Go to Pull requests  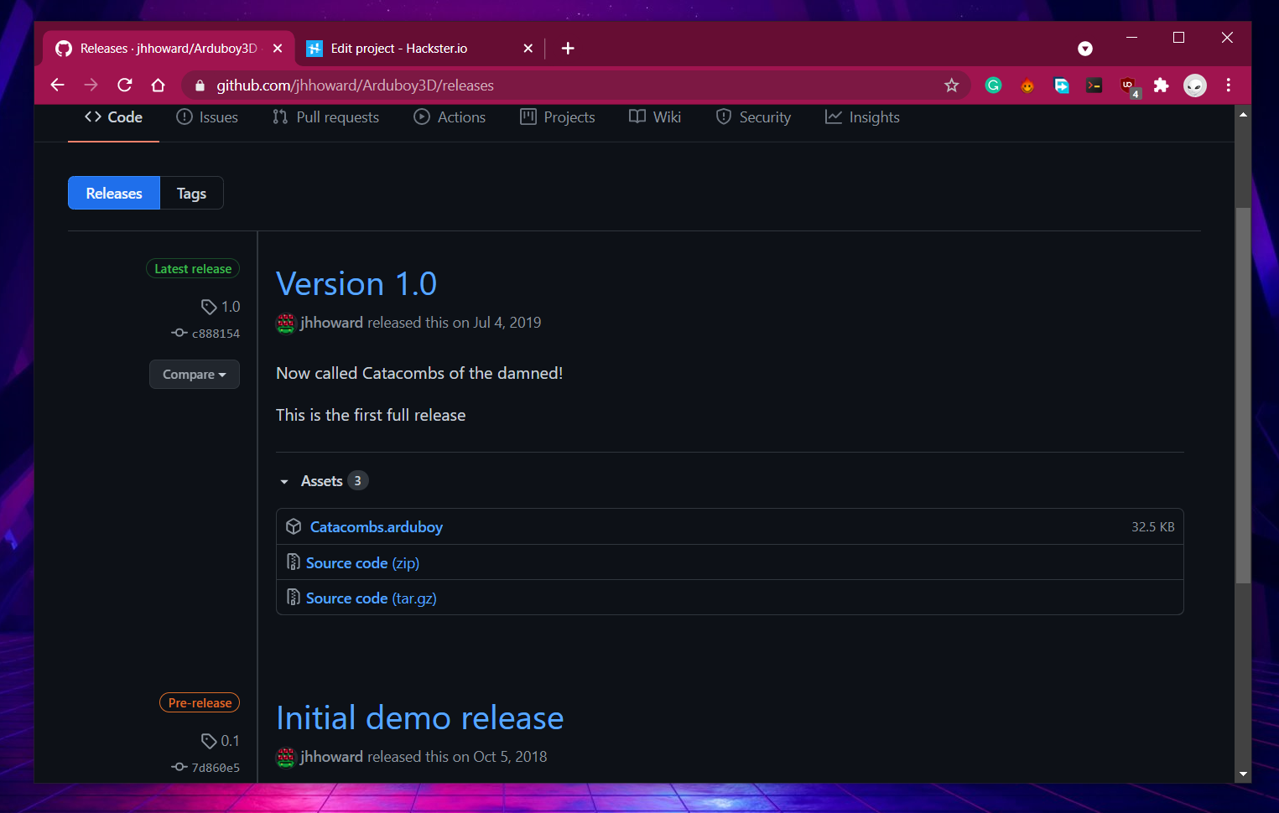325,117
